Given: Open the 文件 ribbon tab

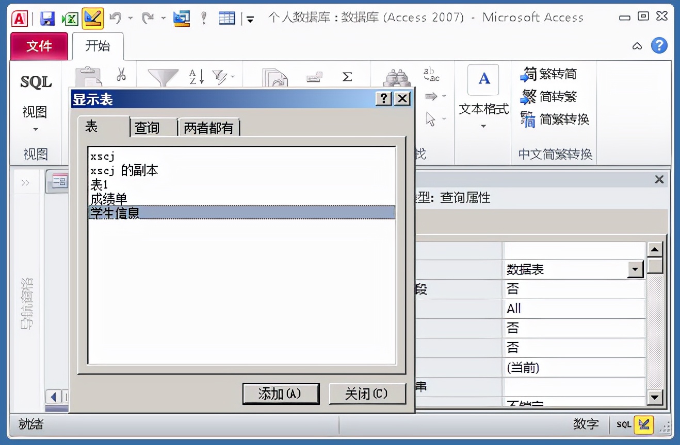Looking at the screenshot, I should tap(39, 46).
